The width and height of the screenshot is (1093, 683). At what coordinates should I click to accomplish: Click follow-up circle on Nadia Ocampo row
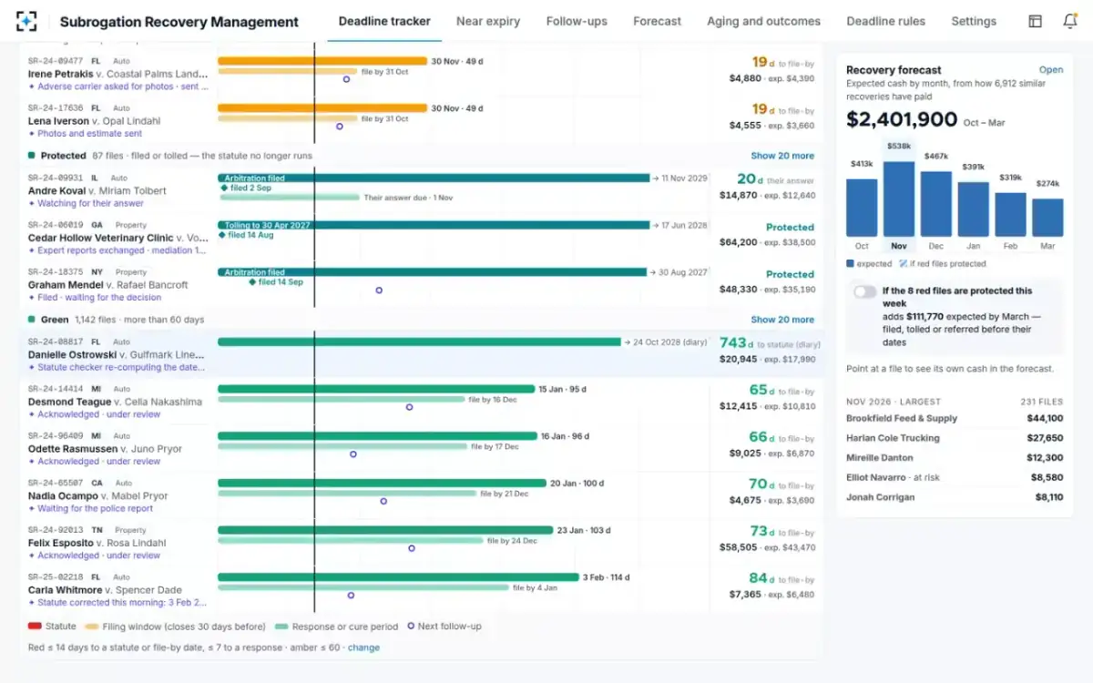coord(383,501)
